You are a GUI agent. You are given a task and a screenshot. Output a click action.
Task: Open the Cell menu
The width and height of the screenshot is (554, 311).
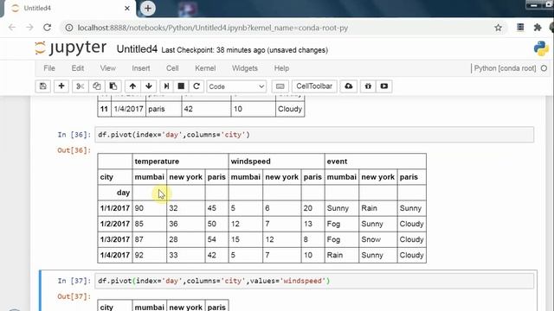(172, 68)
